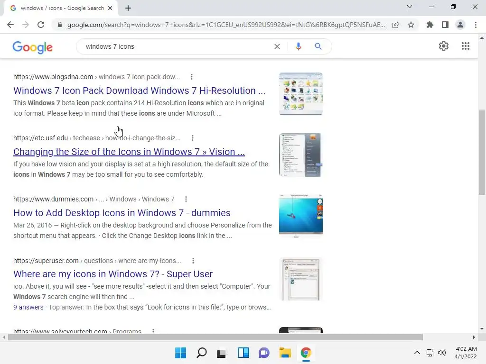The image size is (486, 364).
Task: Click Chrome icon on taskbar
Action: [306, 353]
